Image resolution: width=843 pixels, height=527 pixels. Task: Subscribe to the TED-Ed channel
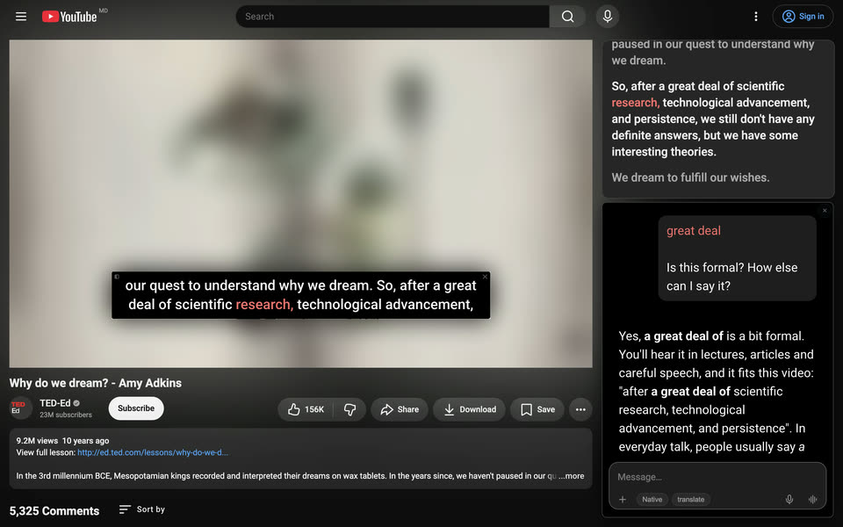[136, 408]
